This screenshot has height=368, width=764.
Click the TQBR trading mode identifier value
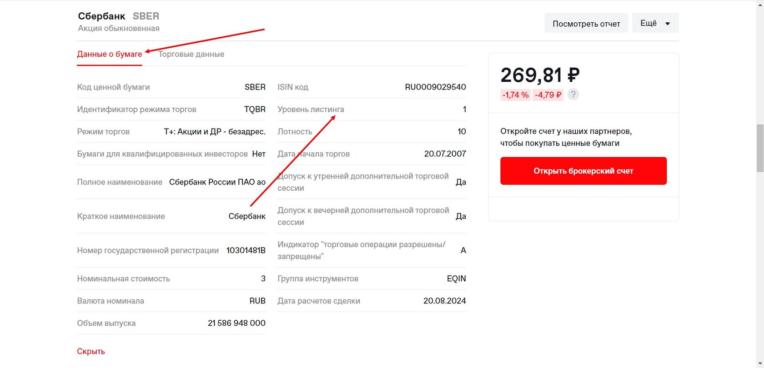255,109
